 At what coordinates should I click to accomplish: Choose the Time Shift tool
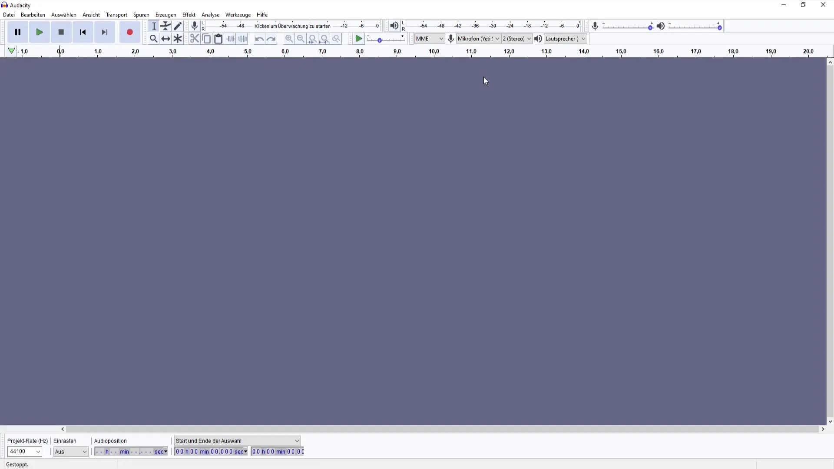click(165, 39)
